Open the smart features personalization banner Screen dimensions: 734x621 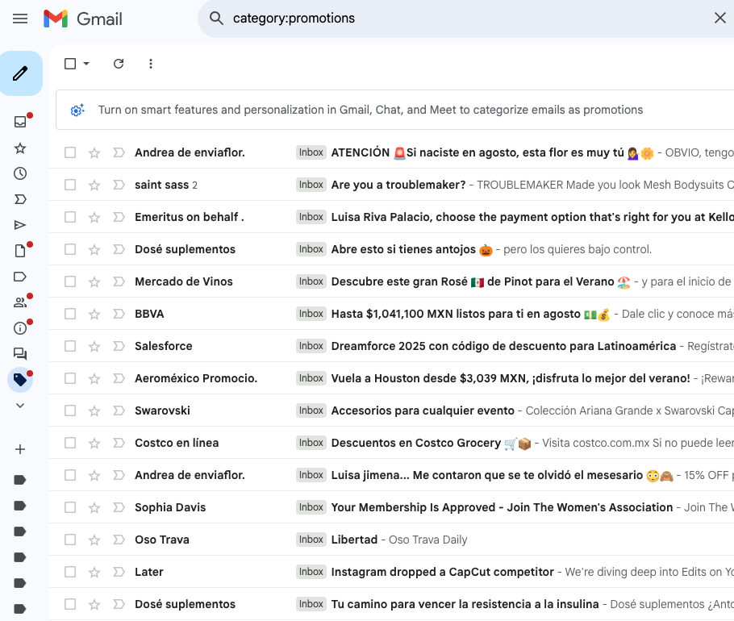(394, 110)
